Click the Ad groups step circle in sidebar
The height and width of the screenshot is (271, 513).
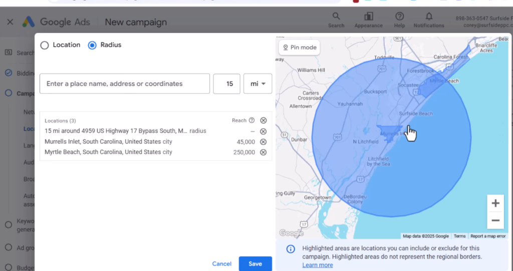point(9,247)
